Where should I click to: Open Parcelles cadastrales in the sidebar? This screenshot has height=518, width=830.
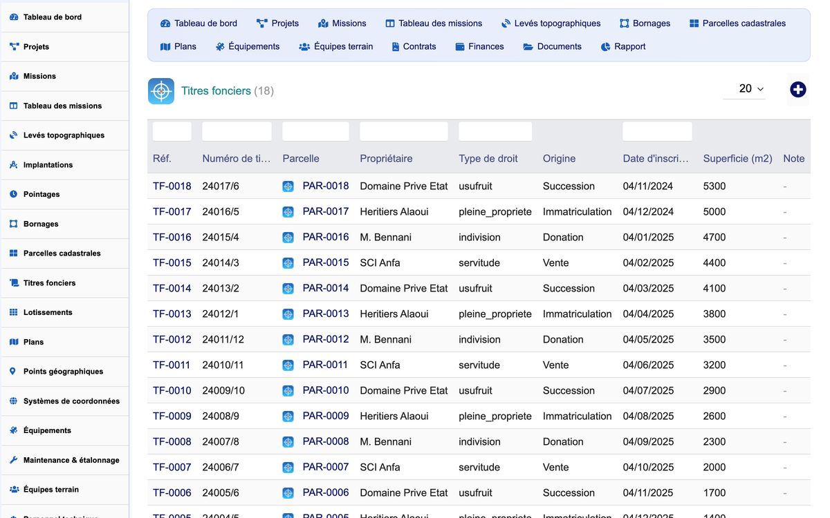pos(64,253)
